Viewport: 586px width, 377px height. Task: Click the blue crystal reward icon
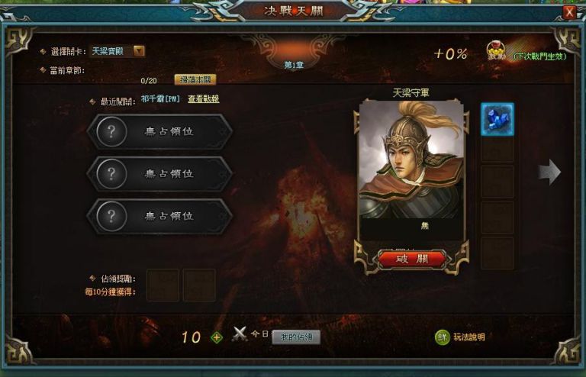click(497, 120)
